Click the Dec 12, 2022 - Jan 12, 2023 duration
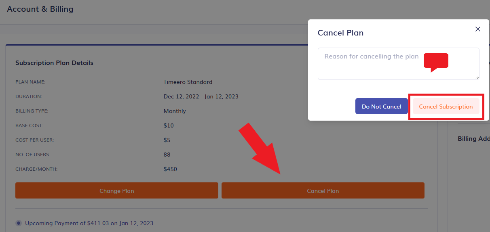This screenshot has height=232, width=490. pos(201,96)
